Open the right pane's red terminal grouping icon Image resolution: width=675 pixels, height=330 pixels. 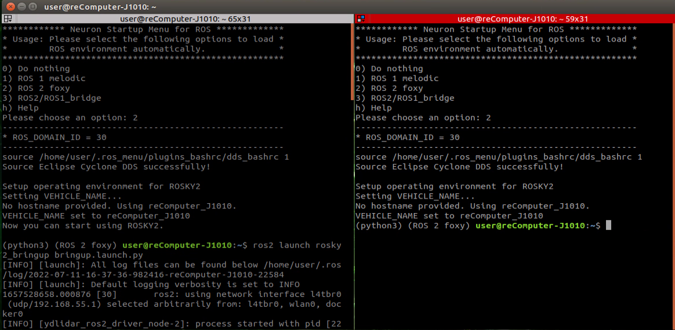point(361,19)
